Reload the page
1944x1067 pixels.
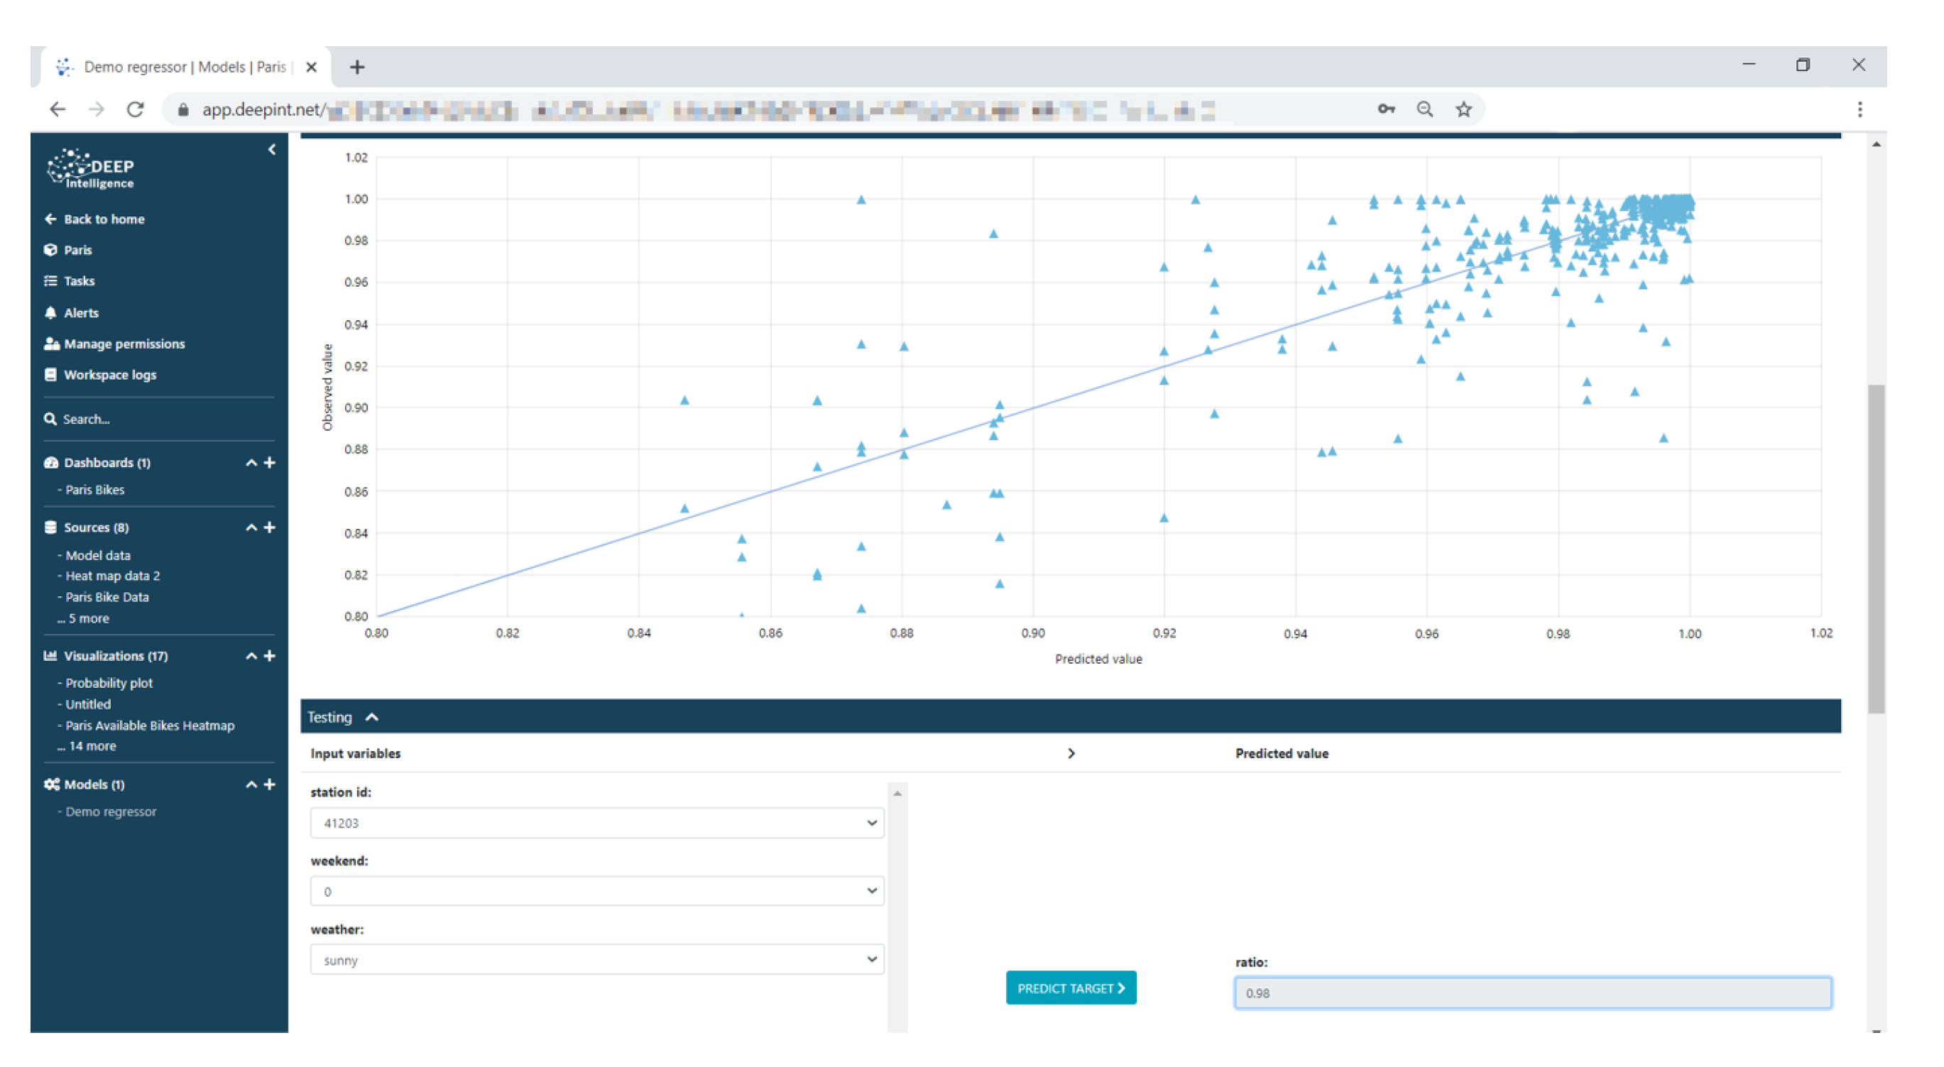[x=136, y=109]
